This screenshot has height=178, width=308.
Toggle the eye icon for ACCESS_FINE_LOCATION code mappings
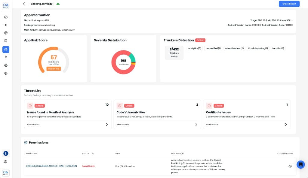[x=290, y=166]
